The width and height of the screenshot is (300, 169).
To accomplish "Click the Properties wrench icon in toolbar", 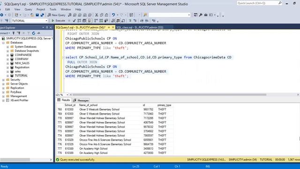I will [x=201, y=15].
